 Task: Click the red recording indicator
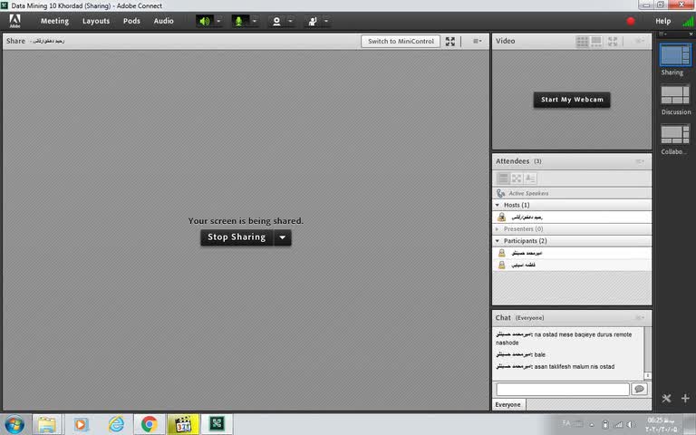coord(631,21)
